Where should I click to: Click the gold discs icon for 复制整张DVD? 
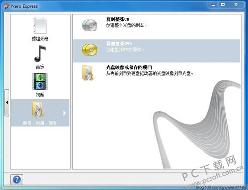[90, 50]
